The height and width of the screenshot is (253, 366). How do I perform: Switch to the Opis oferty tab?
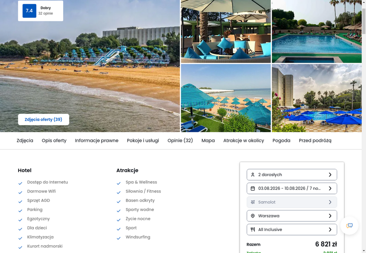click(x=54, y=140)
